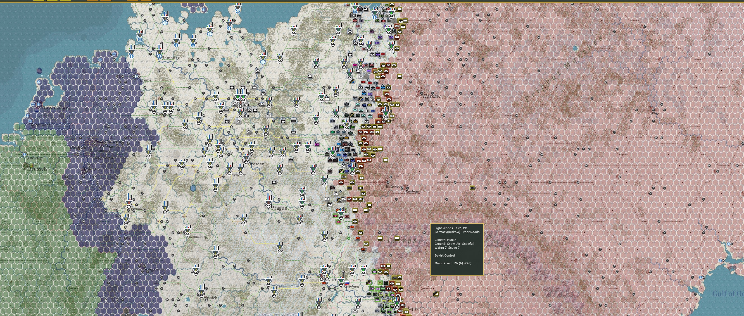Select the Soviet unit counter west of Lvov
The height and width of the screenshot is (316, 744).
tap(472, 188)
